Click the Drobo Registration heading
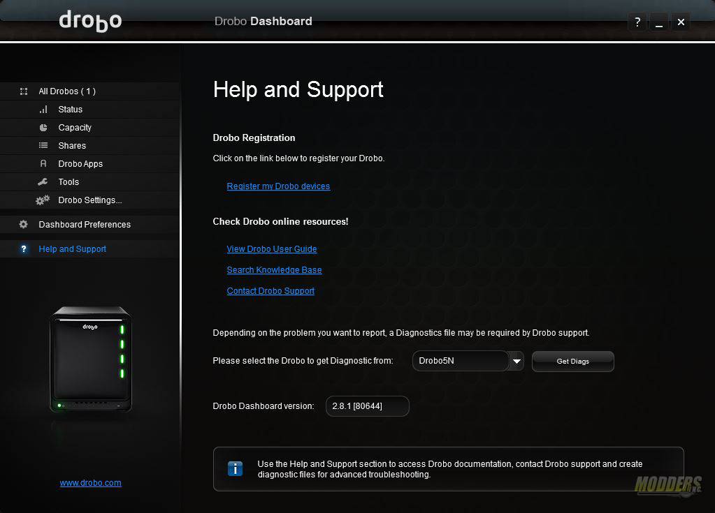 254,138
